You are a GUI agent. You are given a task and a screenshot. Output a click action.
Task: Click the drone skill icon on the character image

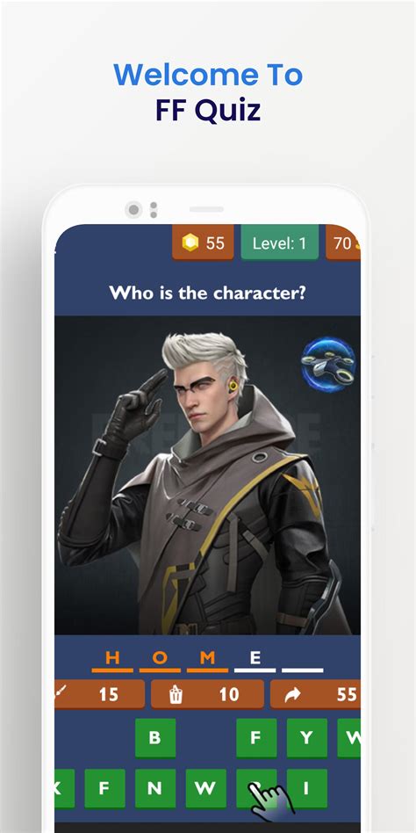328,365
